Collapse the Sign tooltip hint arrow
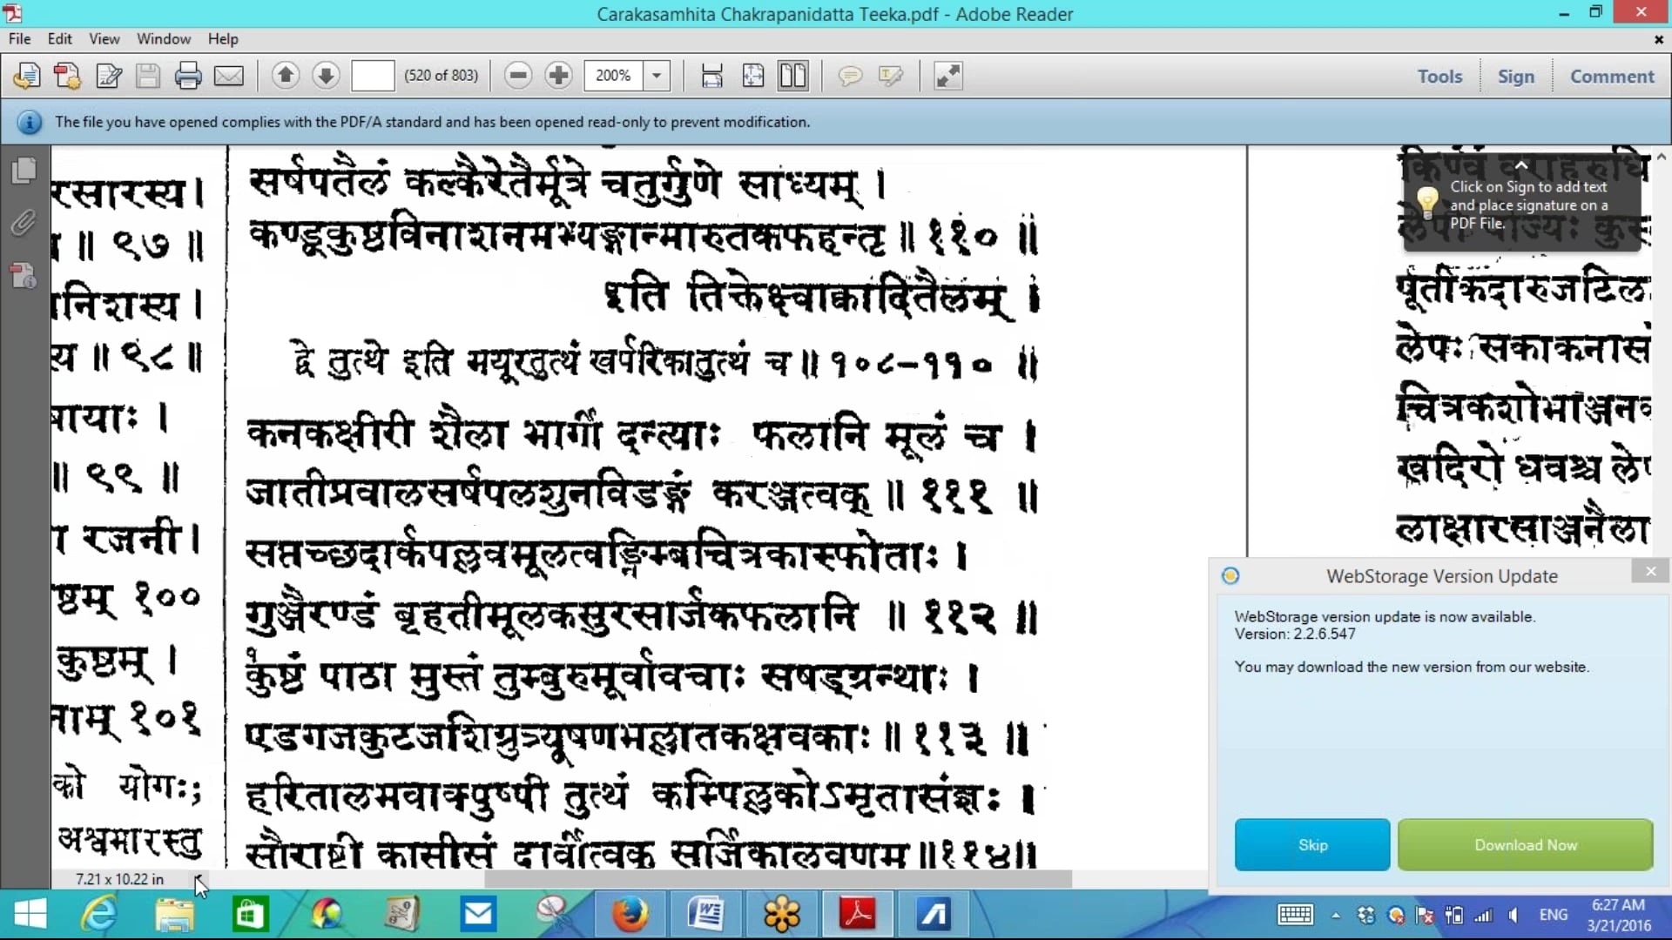This screenshot has width=1672, height=940. (x=1520, y=165)
